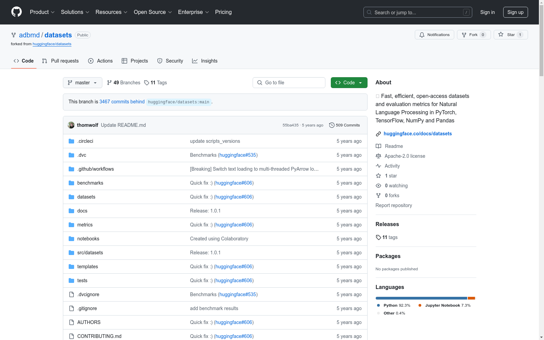Click the license scale icon
This screenshot has width=544, height=340.
click(x=378, y=156)
